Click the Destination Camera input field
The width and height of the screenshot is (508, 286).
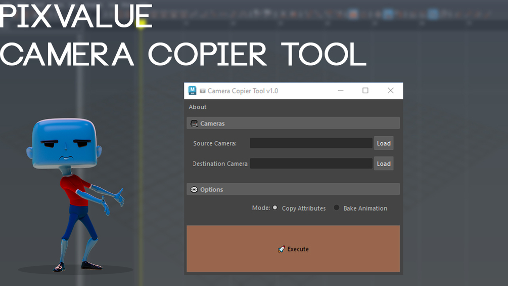[x=311, y=164]
